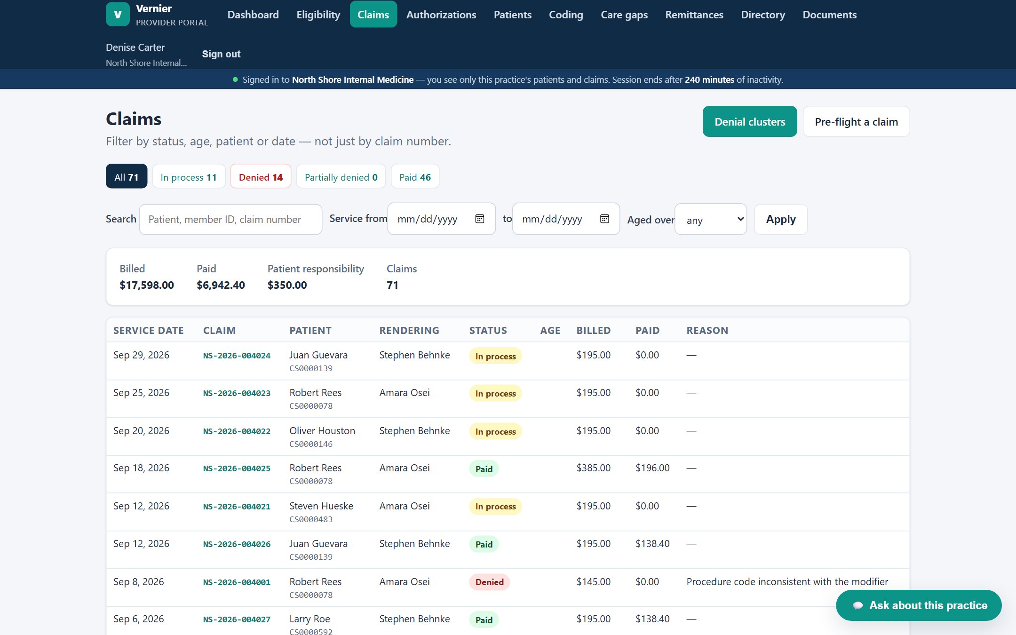Click the Denied status badge
This screenshot has height=635, width=1016.
coord(489,582)
